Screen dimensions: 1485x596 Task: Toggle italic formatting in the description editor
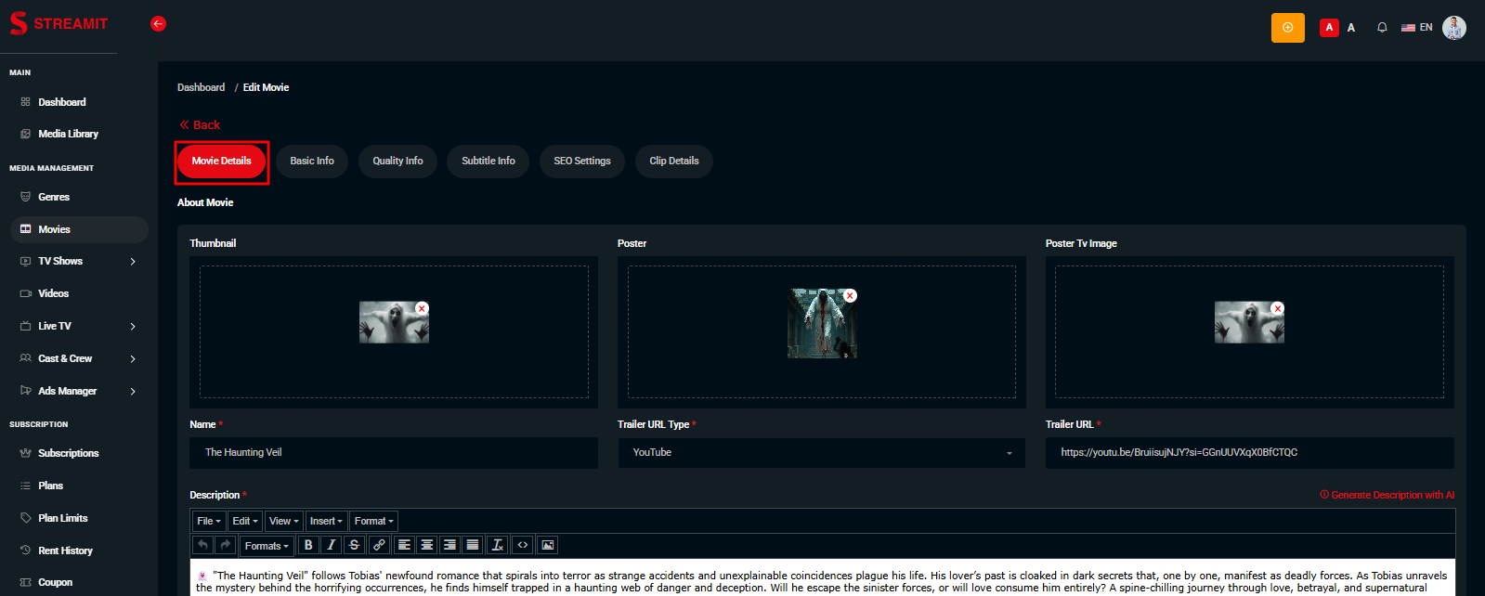[331, 545]
